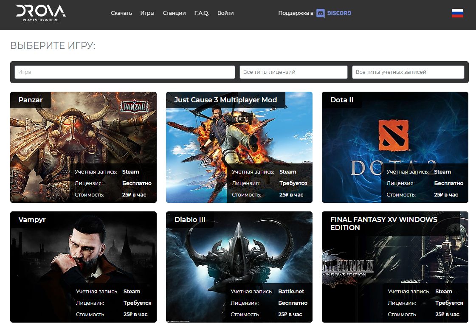
Task: Click 25₽ в час price on Final Fantasy card
Action: pos(447,315)
